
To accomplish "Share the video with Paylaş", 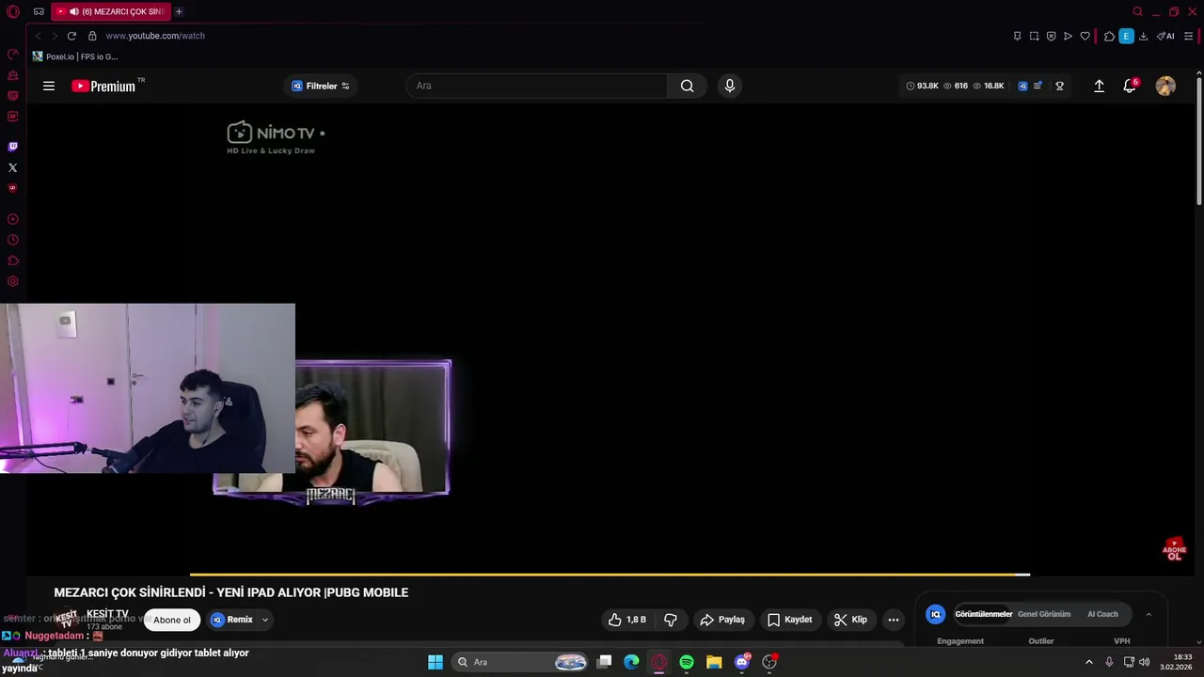I will pos(722,620).
